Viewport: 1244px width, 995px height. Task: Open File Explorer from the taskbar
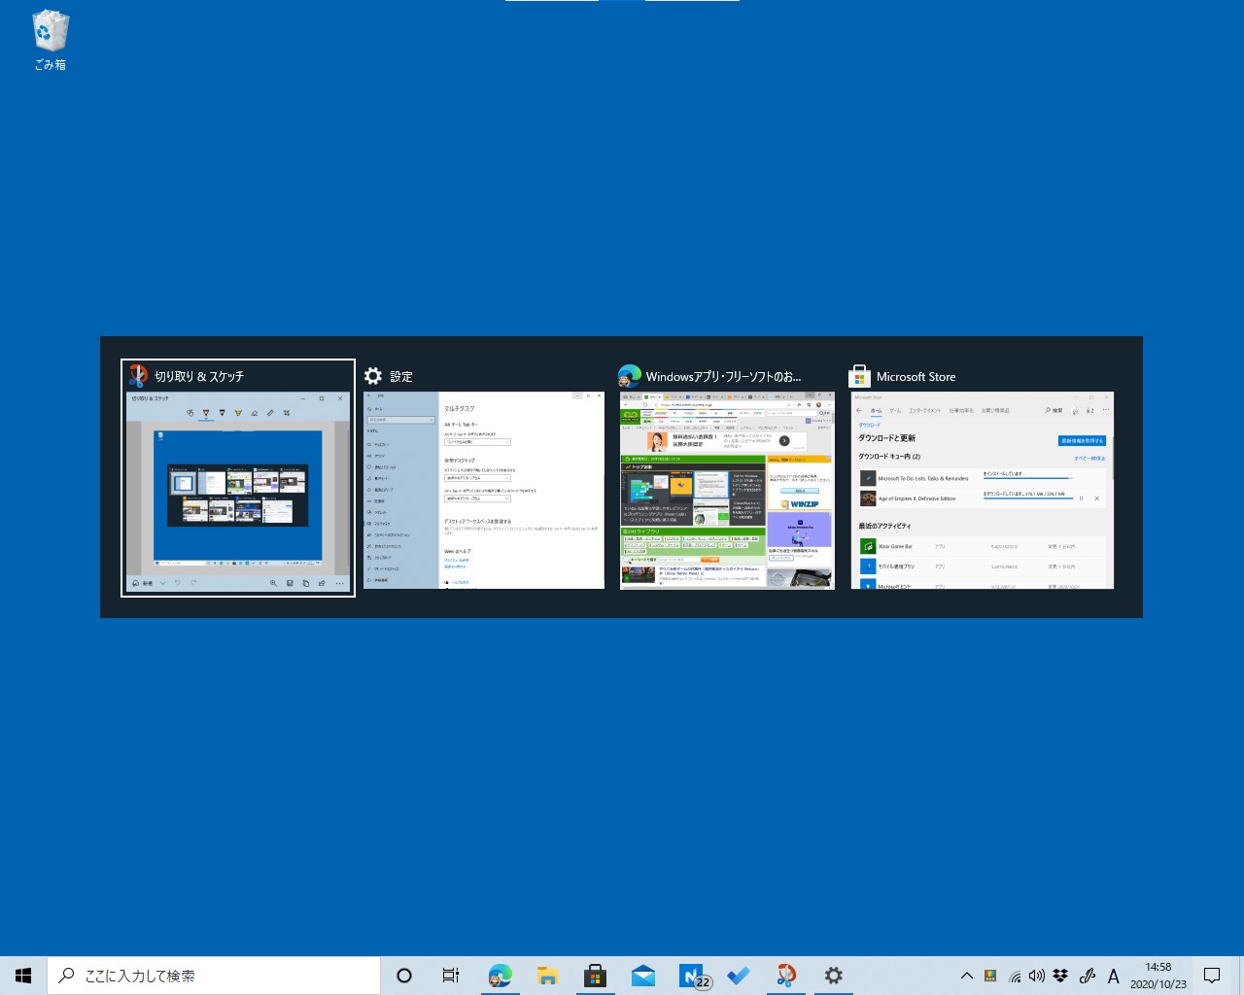(x=547, y=976)
